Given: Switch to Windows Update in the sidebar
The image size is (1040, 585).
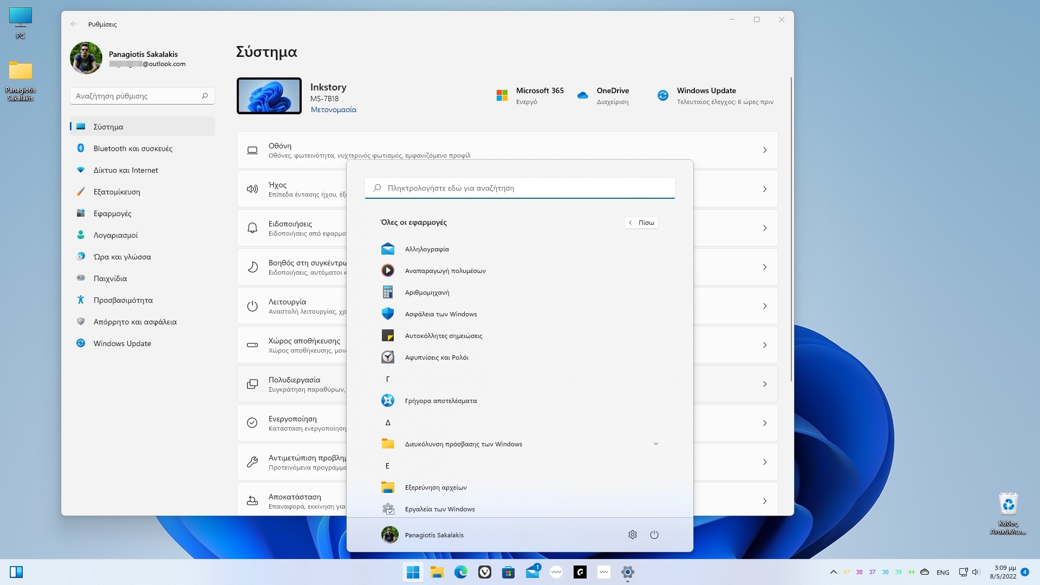Looking at the screenshot, I should click(x=122, y=343).
